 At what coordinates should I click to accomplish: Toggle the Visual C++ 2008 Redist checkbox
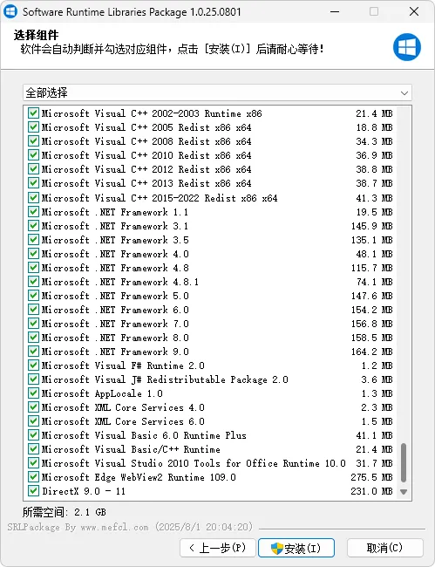pyautogui.click(x=33, y=141)
